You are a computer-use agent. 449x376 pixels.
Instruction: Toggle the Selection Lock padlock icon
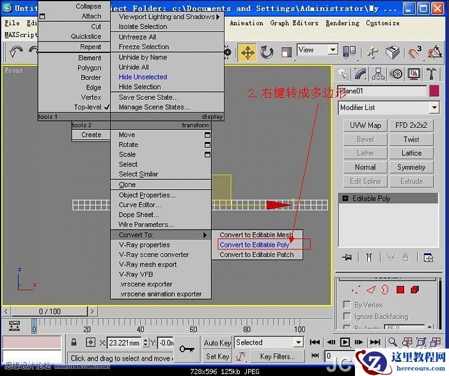coord(74,342)
